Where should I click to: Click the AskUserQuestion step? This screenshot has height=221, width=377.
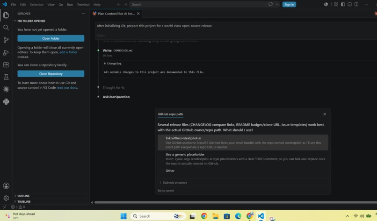point(116,97)
